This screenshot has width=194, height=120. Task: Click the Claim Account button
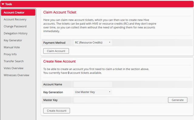[x=56, y=51]
